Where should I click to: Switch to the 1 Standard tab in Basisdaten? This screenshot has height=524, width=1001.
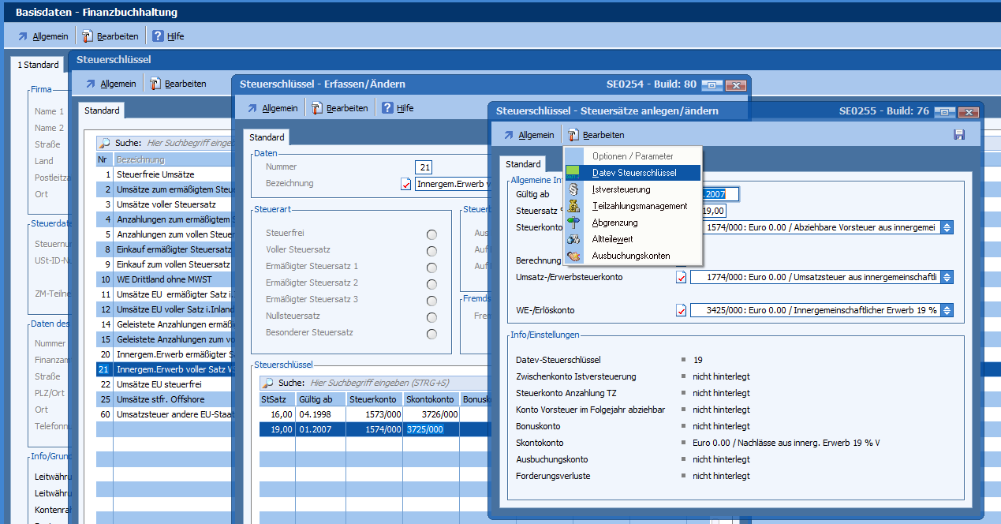(x=38, y=65)
